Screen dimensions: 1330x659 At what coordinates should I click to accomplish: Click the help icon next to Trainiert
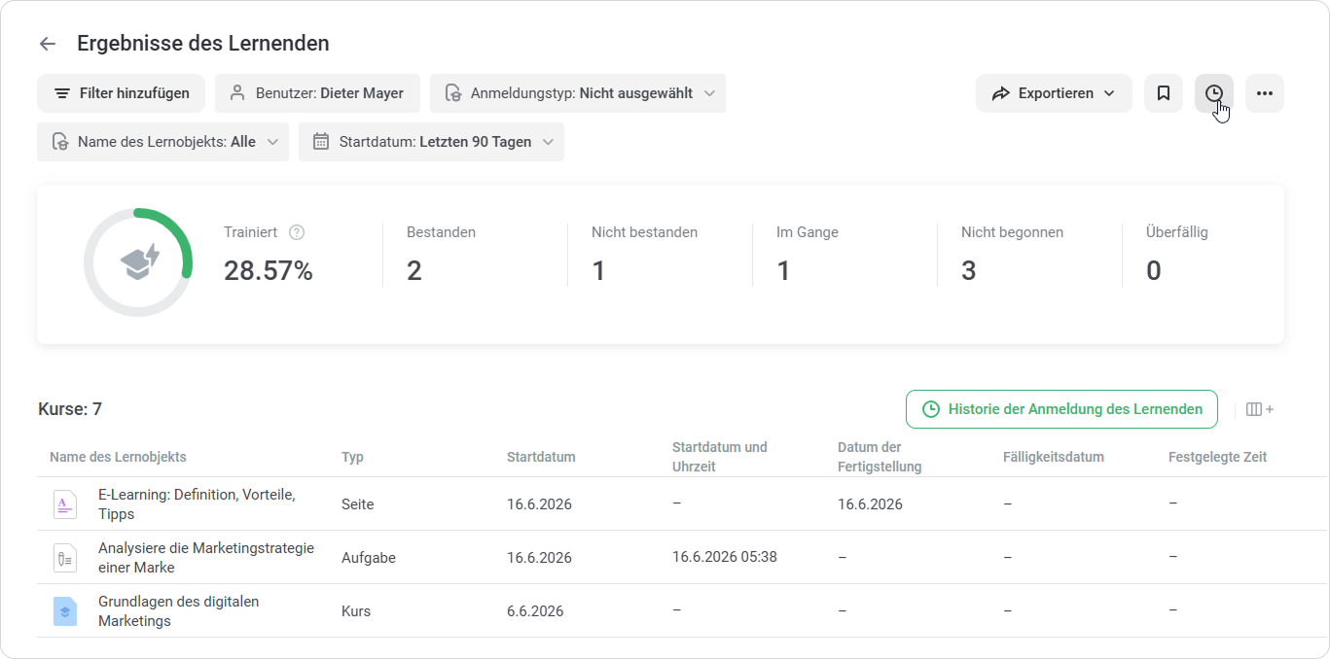point(298,232)
